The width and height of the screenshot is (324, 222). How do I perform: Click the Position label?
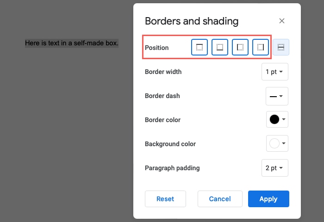(x=157, y=48)
